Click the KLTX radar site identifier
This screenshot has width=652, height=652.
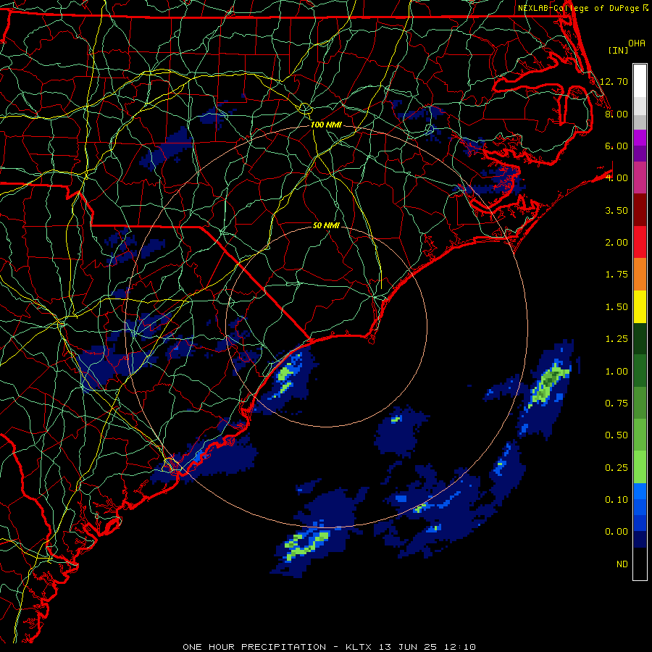click(359, 647)
